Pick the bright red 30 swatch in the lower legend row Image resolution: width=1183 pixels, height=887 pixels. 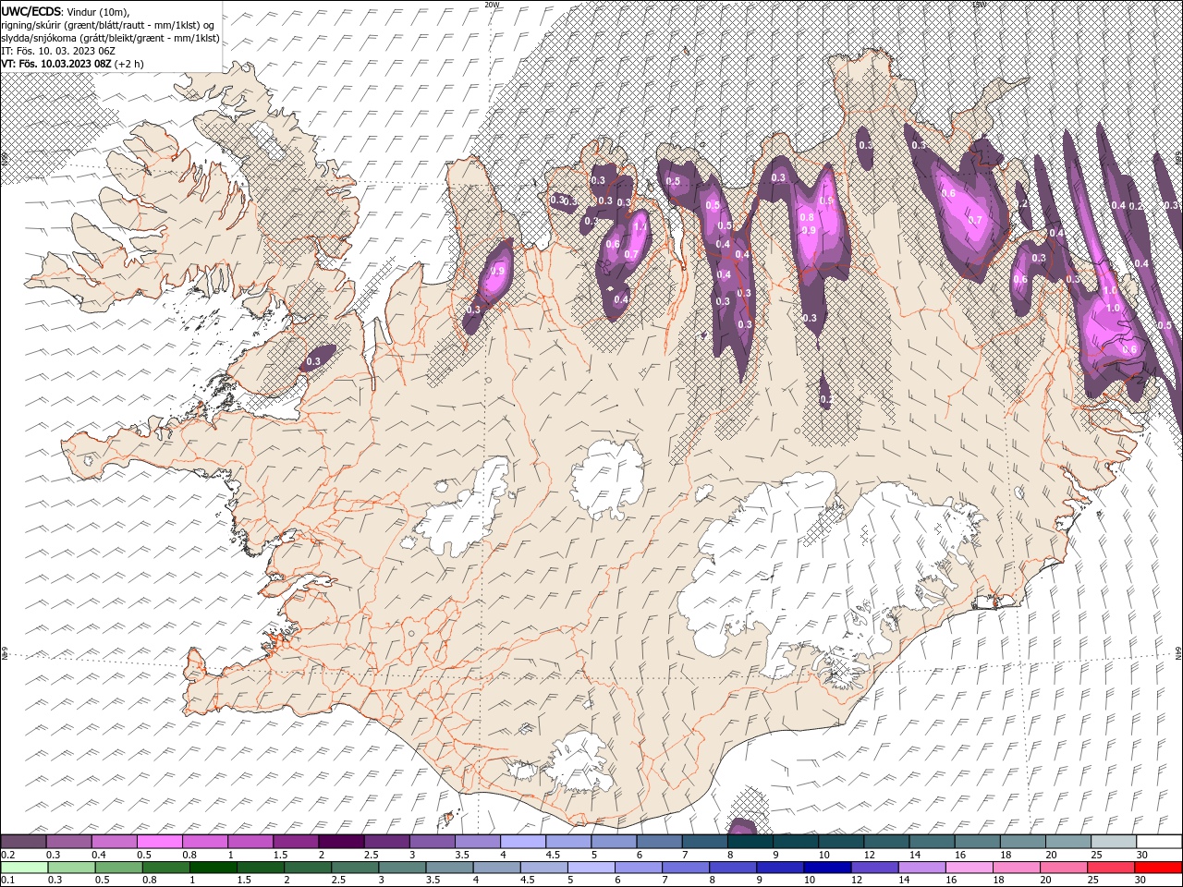[x=1158, y=868]
